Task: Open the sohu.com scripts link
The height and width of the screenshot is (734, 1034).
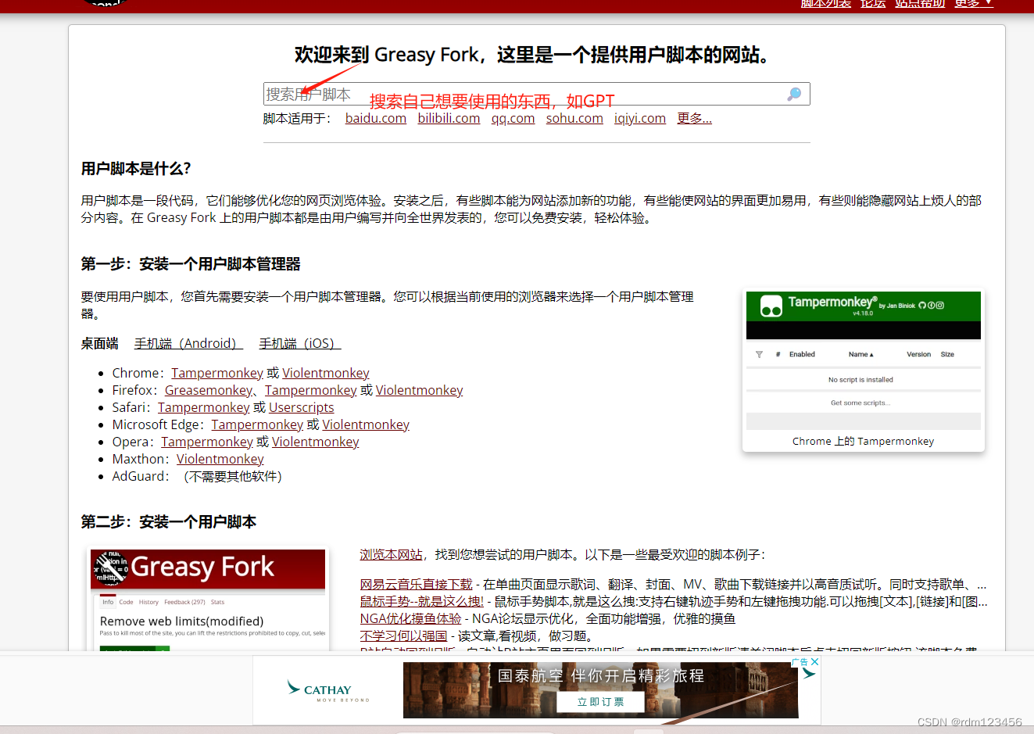Action: 574,118
